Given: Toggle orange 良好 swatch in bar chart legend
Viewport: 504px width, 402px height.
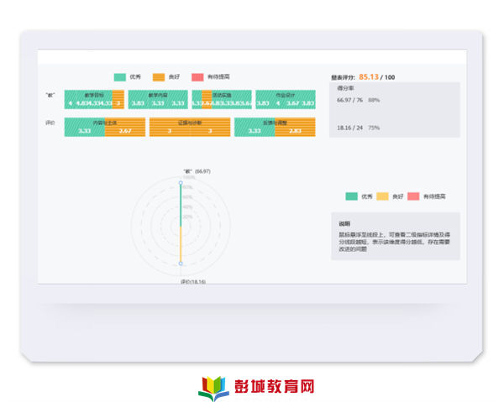Looking at the screenshot, I should pos(159,77).
